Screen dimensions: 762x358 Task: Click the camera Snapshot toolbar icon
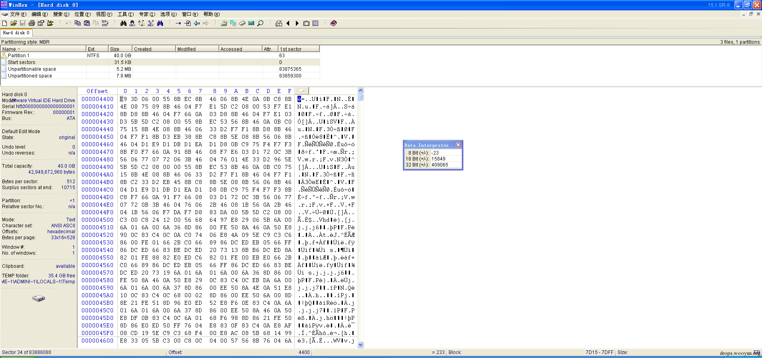(x=306, y=23)
